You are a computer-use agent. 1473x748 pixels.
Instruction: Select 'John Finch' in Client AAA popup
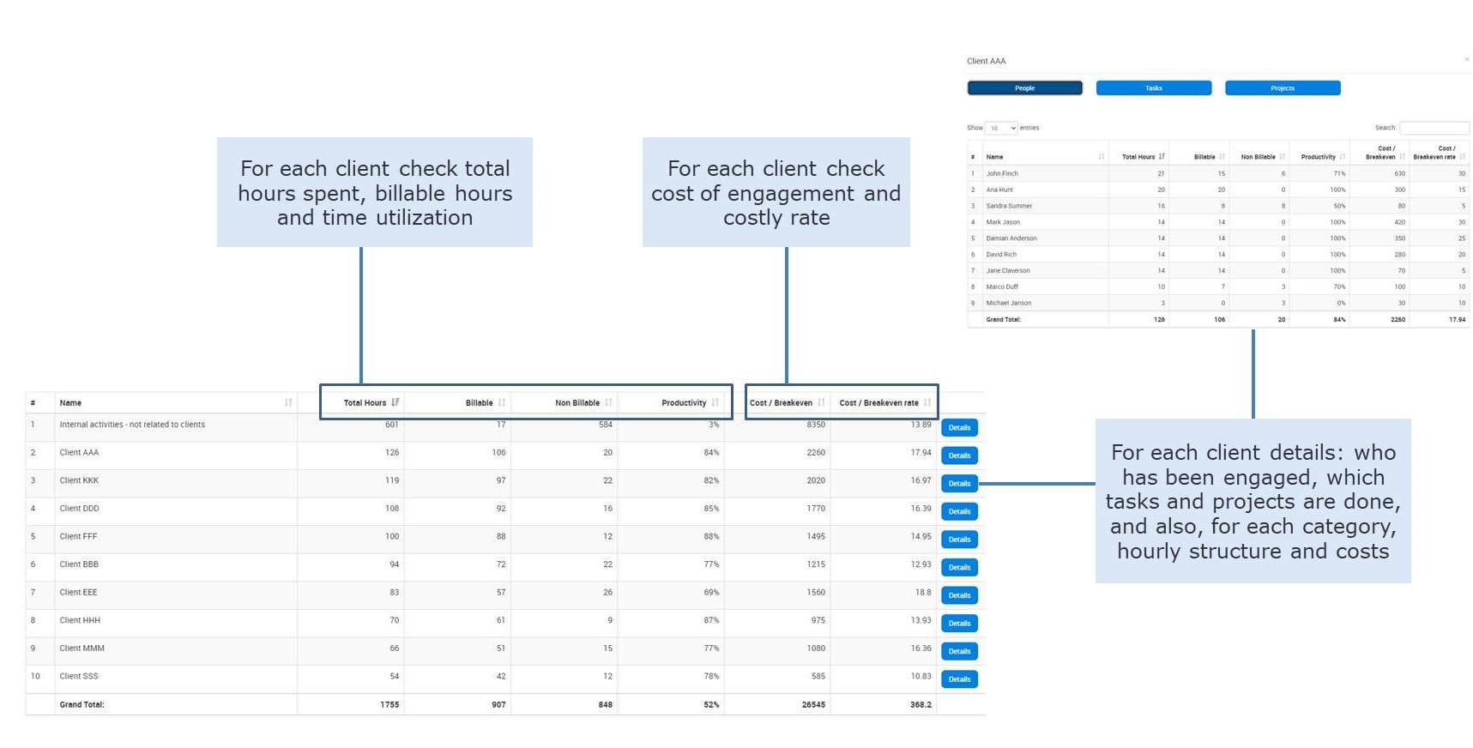(1002, 173)
